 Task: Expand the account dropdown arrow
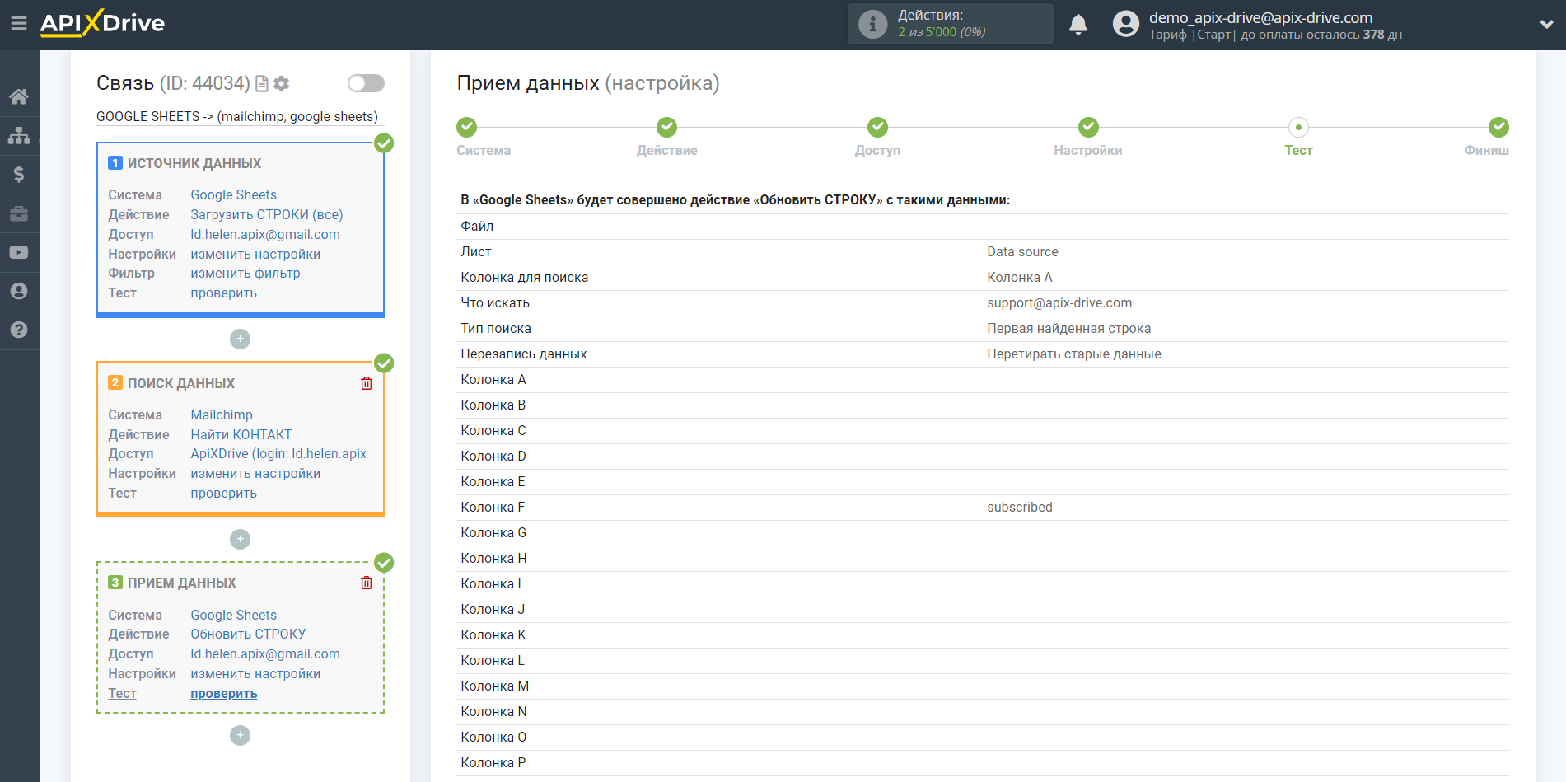tap(1546, 25)
